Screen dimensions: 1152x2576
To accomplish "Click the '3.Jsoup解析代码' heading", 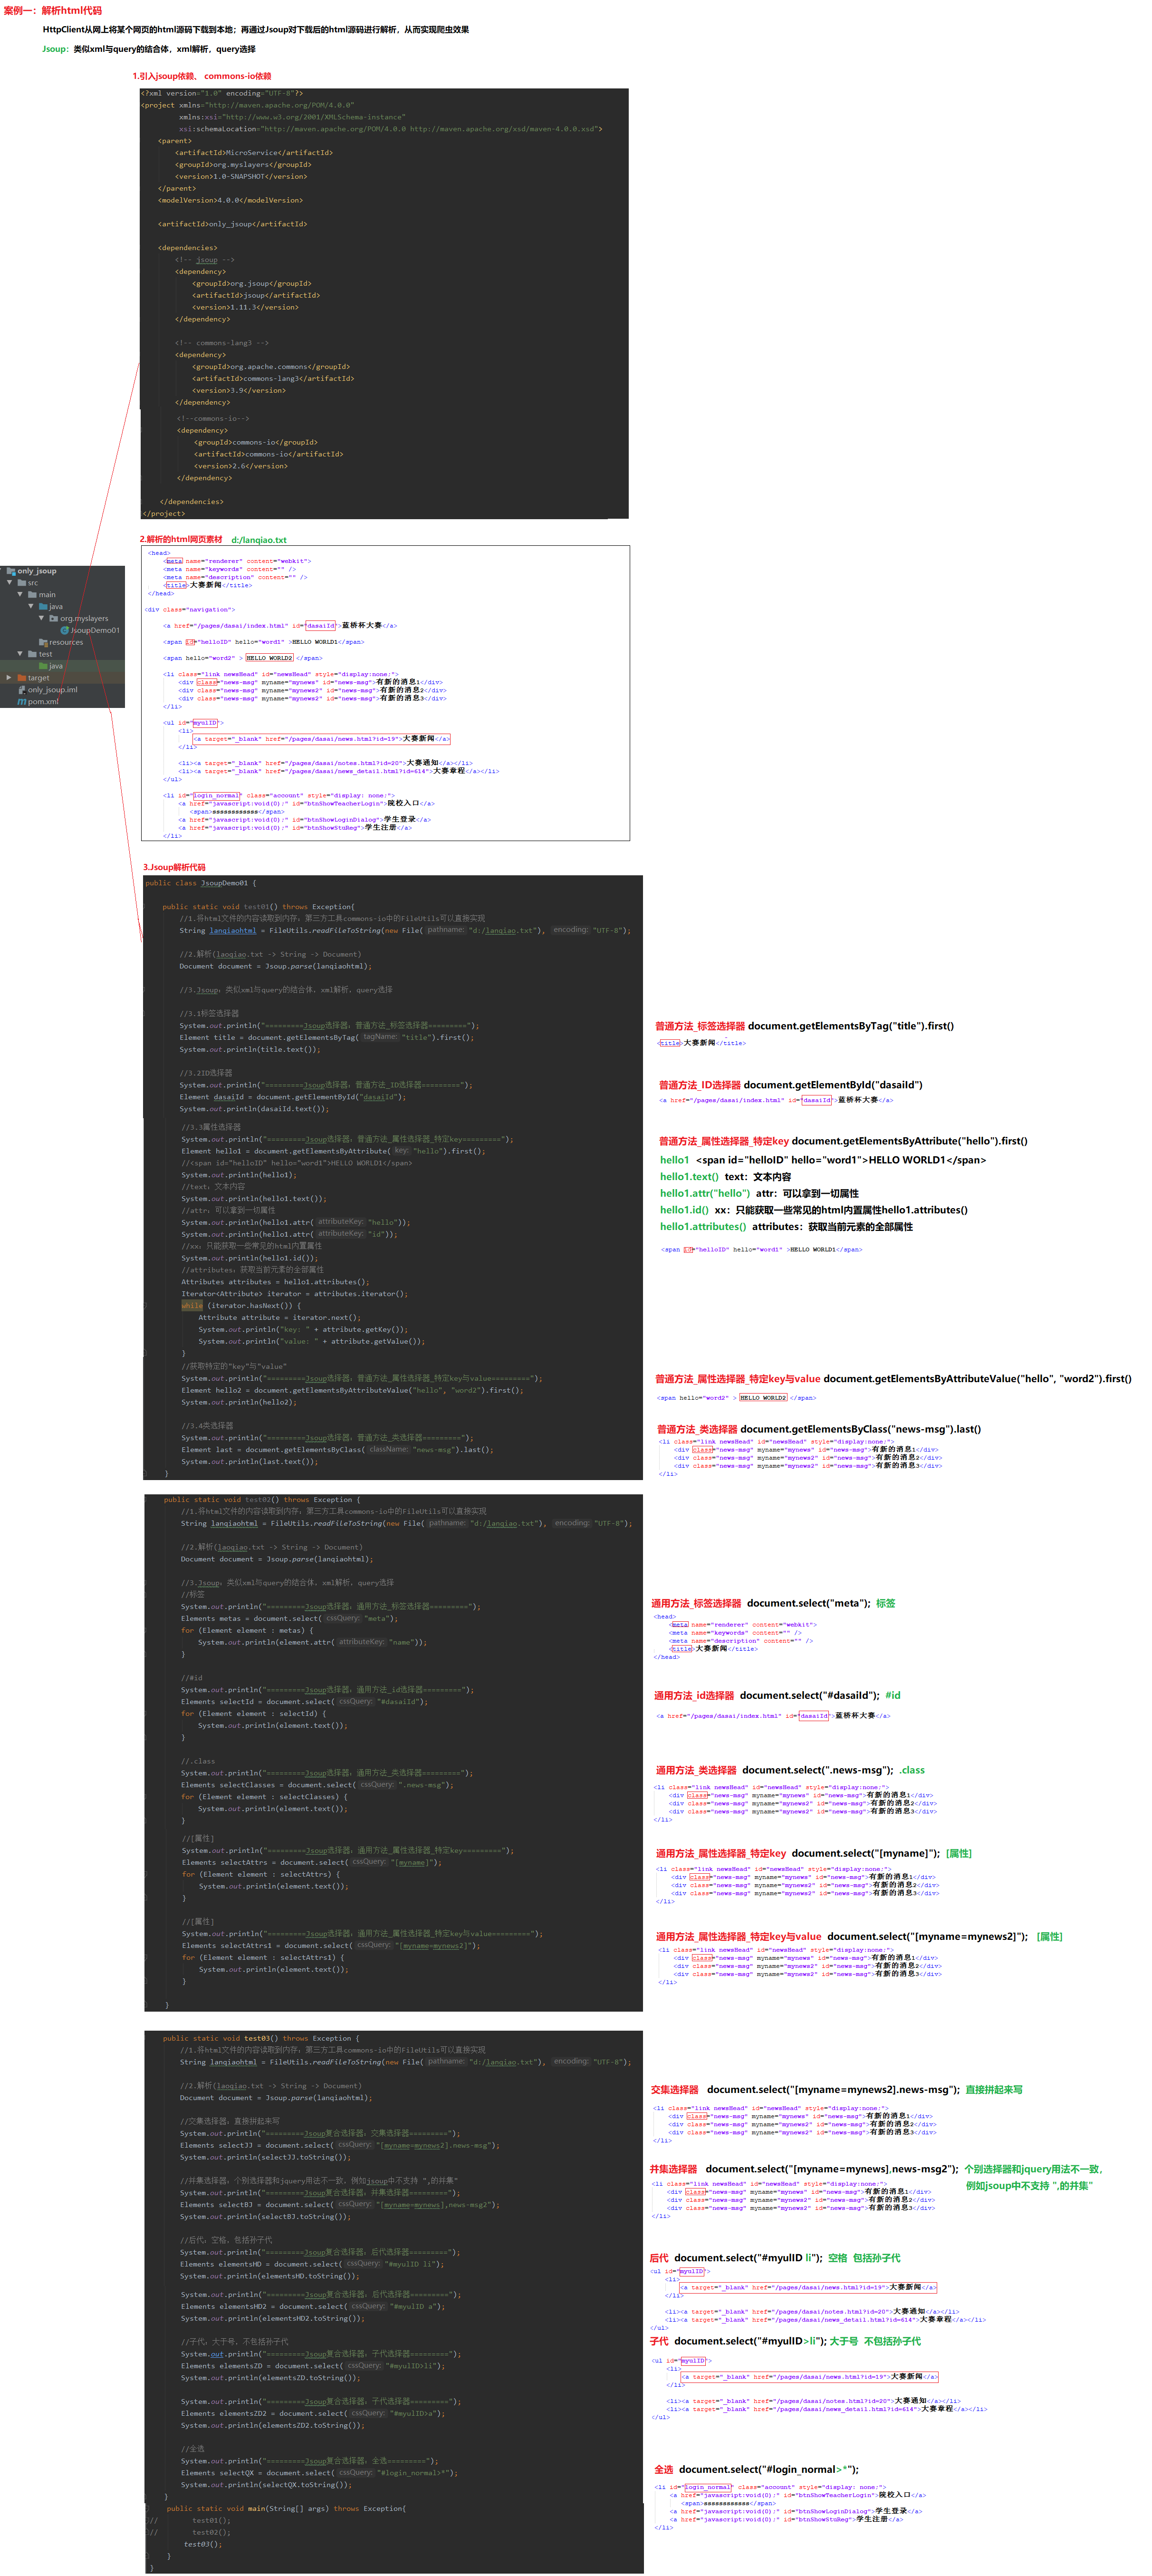I will point(174,867).
